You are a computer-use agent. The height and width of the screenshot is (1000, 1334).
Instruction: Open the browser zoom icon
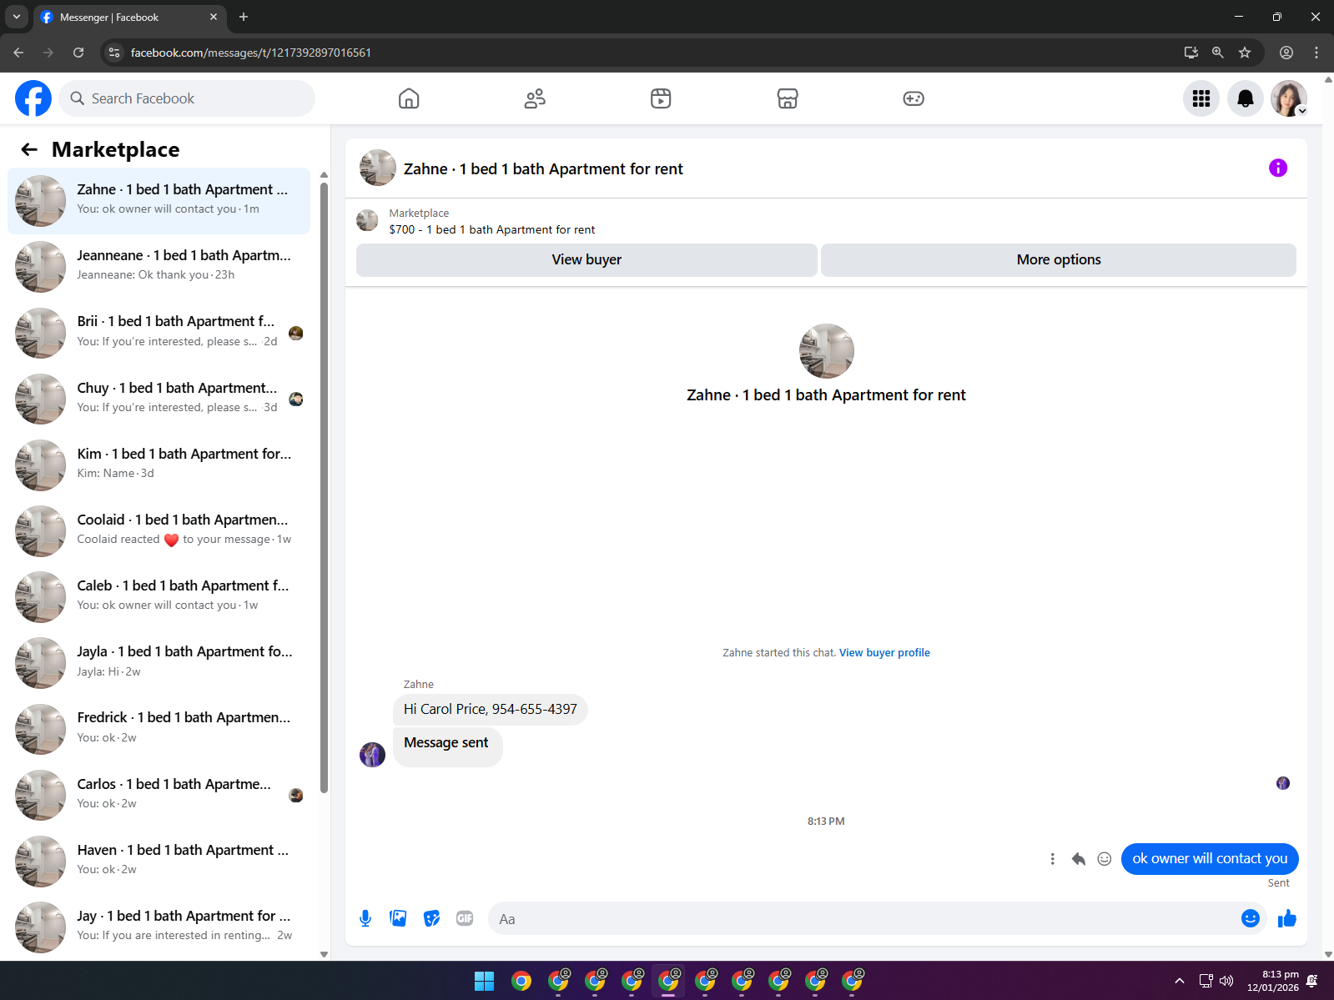tap(1218, 53)
